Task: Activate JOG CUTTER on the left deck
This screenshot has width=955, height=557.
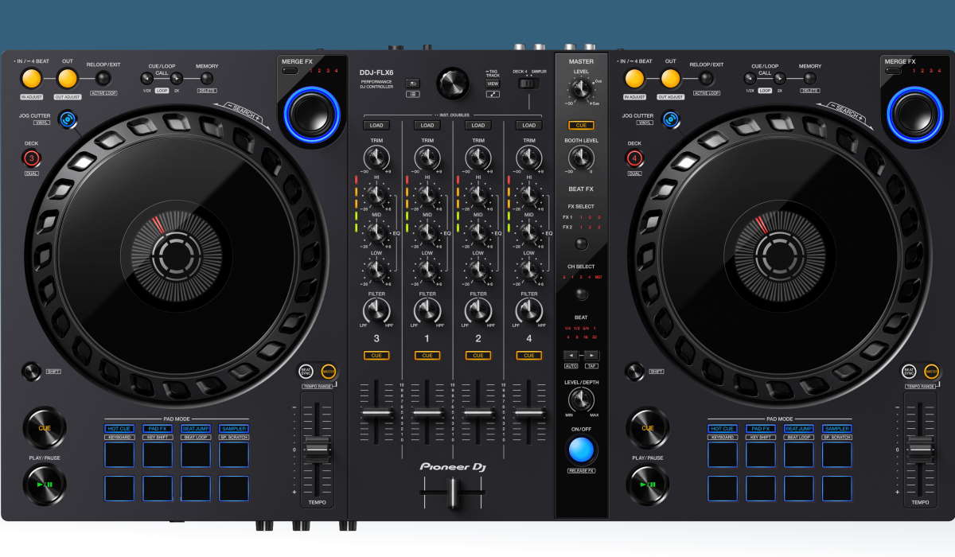Action: [x=68, y=118]
